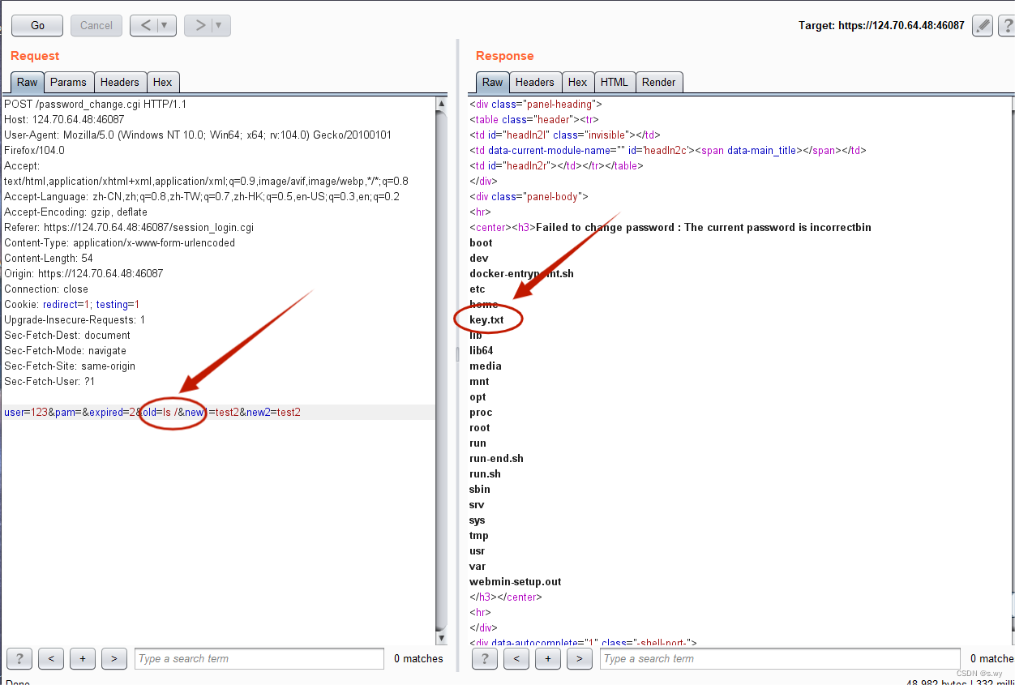Click the Cancel button
The image size is (1015, 685).
tap(96, 25)
